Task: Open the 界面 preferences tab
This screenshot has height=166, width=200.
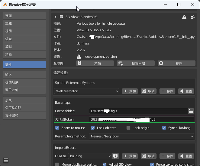Action: pyautogui.click(x=24, y=16)
